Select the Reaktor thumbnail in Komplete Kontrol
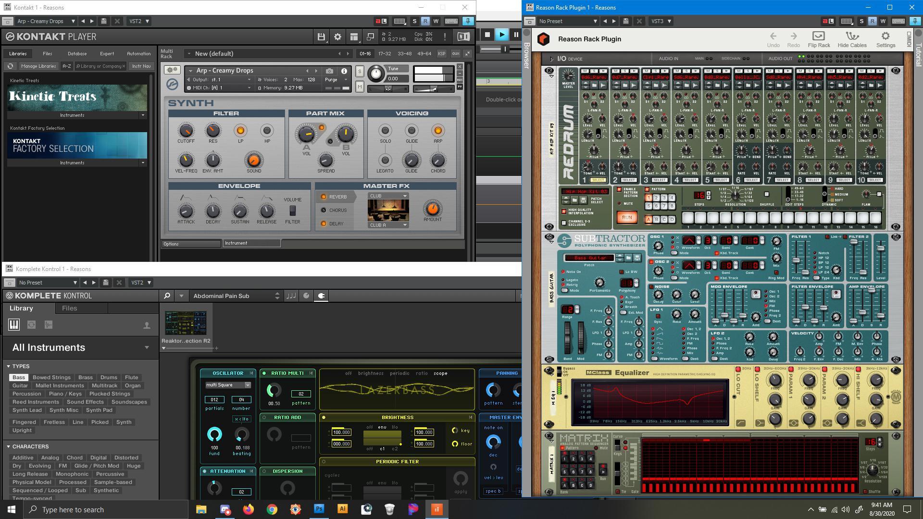Screen dimensions: 923x519 [x=186, y=323]
